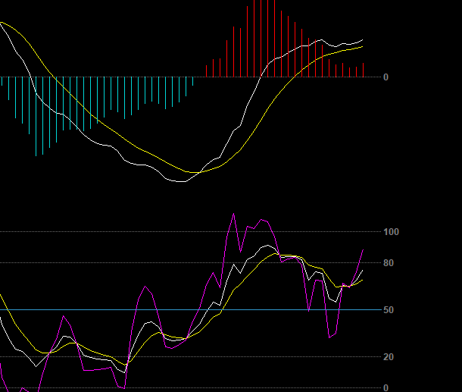Click the 50 level axis label
This screenshot has width=462, height=392.
click(389, 310)
